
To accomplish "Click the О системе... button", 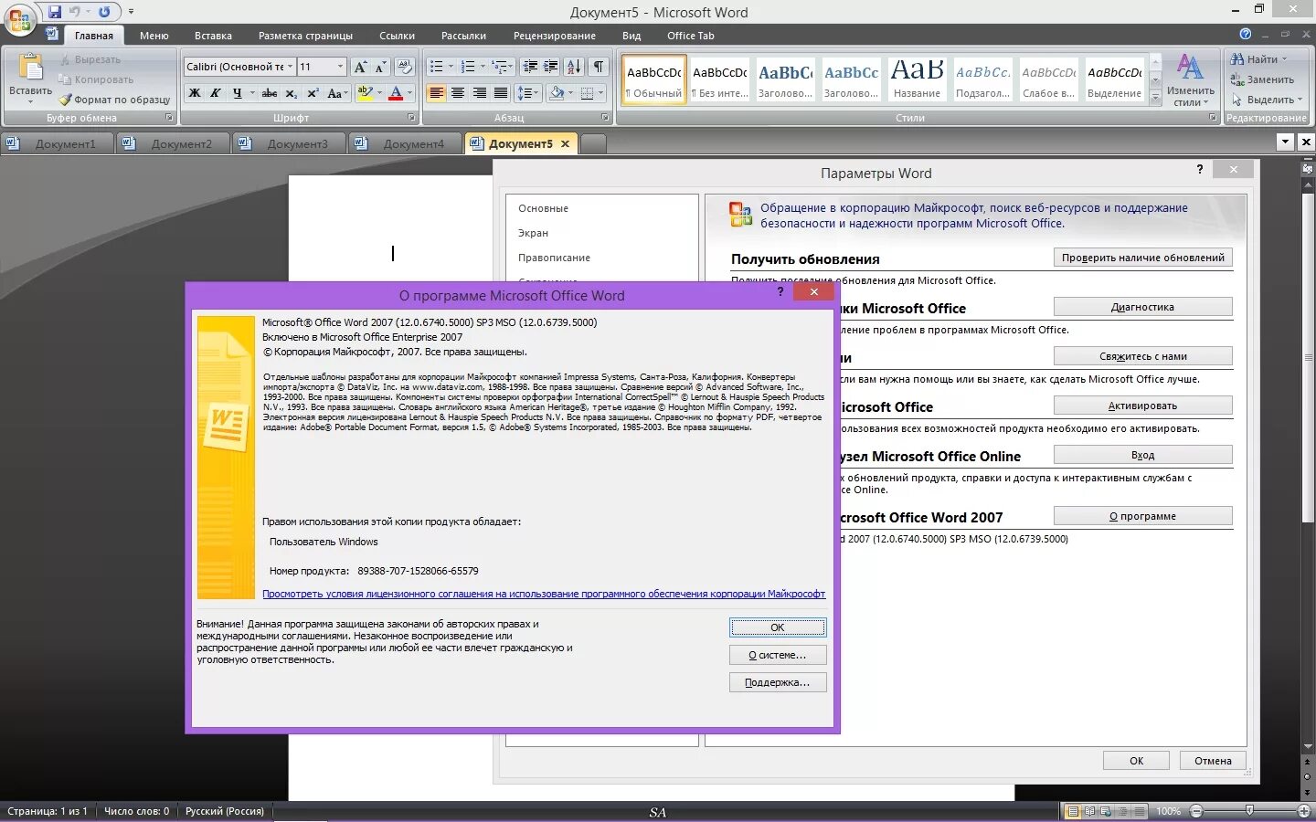I will [778, 655].
